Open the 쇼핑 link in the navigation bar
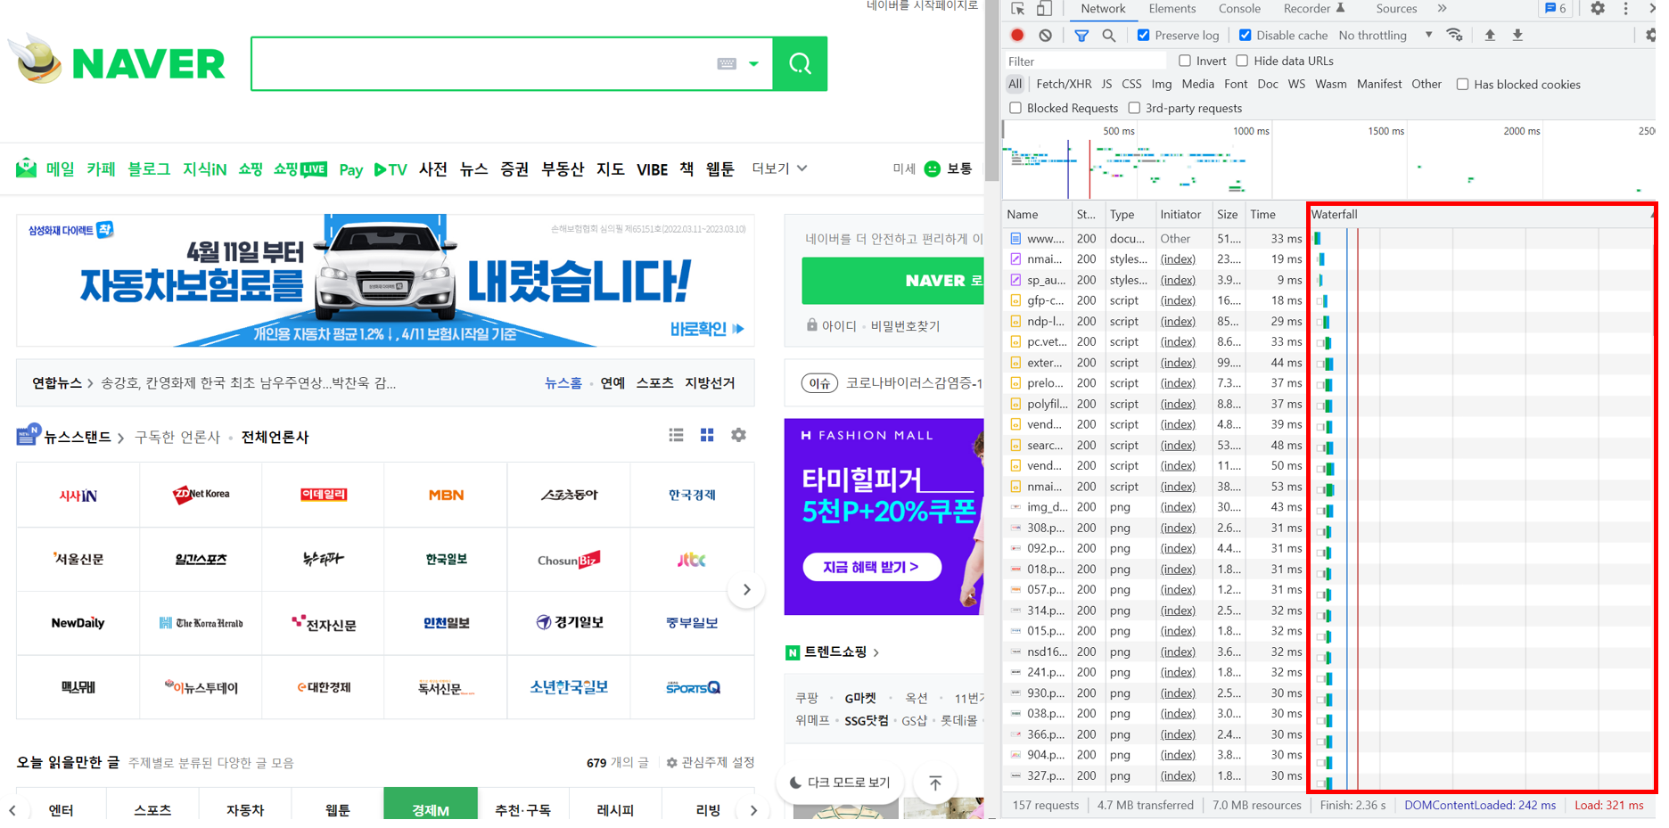 pyautogui.click(x=251, y=168)
